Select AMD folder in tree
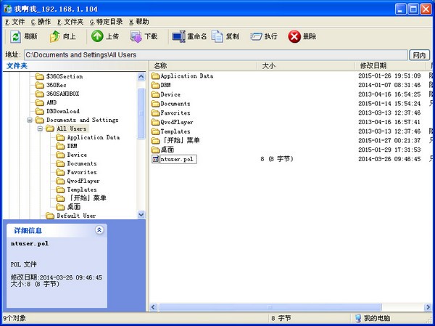The image size is (435, 326). pyautogui.click(x=46, y=102)
